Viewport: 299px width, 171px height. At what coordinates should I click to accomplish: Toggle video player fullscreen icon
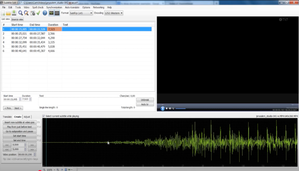[173, 108]
